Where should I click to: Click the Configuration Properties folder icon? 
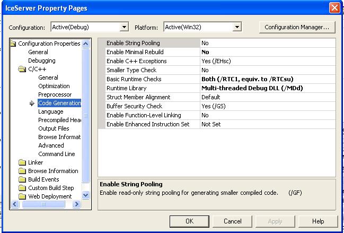(14, 44)
